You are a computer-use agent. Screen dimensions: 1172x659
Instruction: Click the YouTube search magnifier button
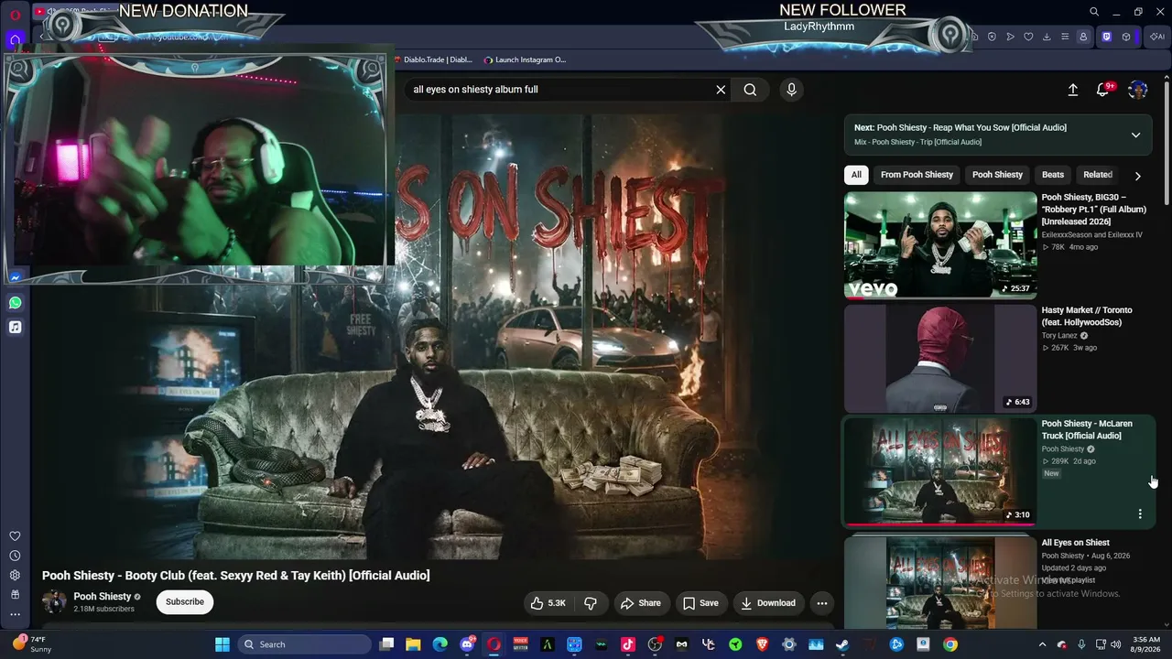click(750, 90)
